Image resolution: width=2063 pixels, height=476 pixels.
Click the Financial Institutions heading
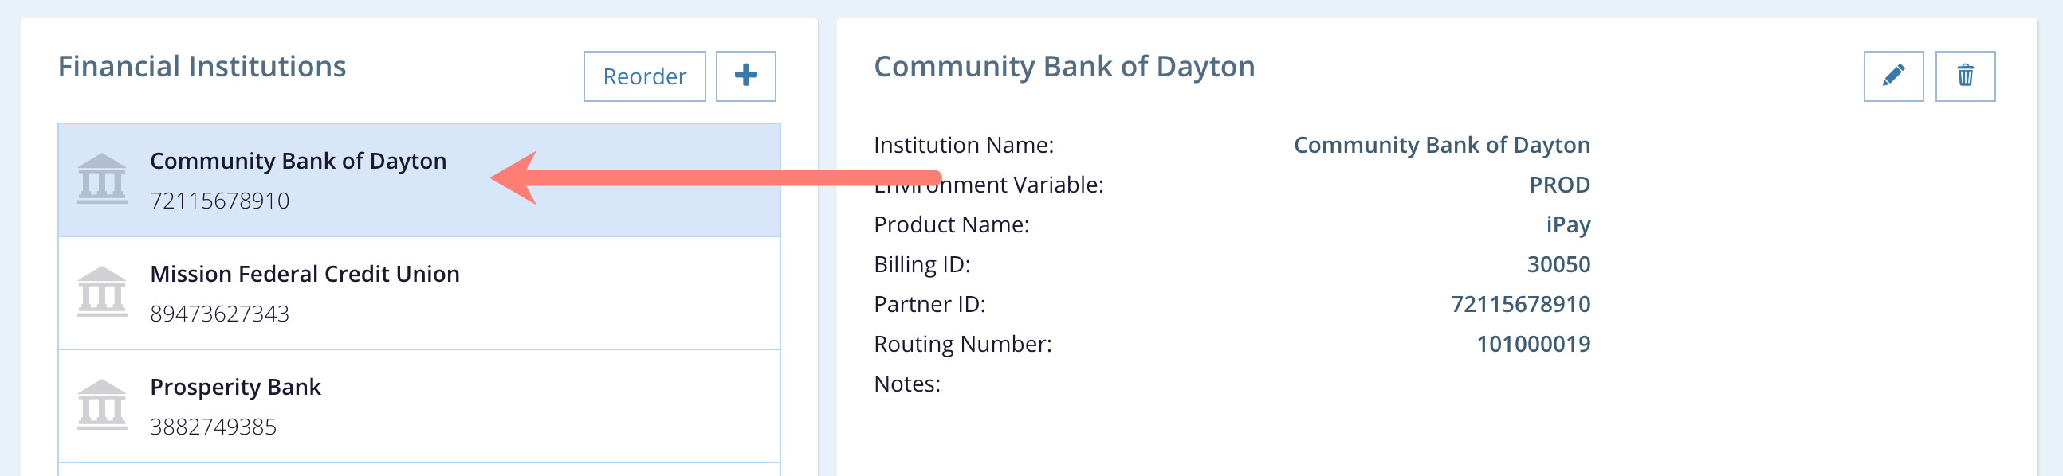202,66
